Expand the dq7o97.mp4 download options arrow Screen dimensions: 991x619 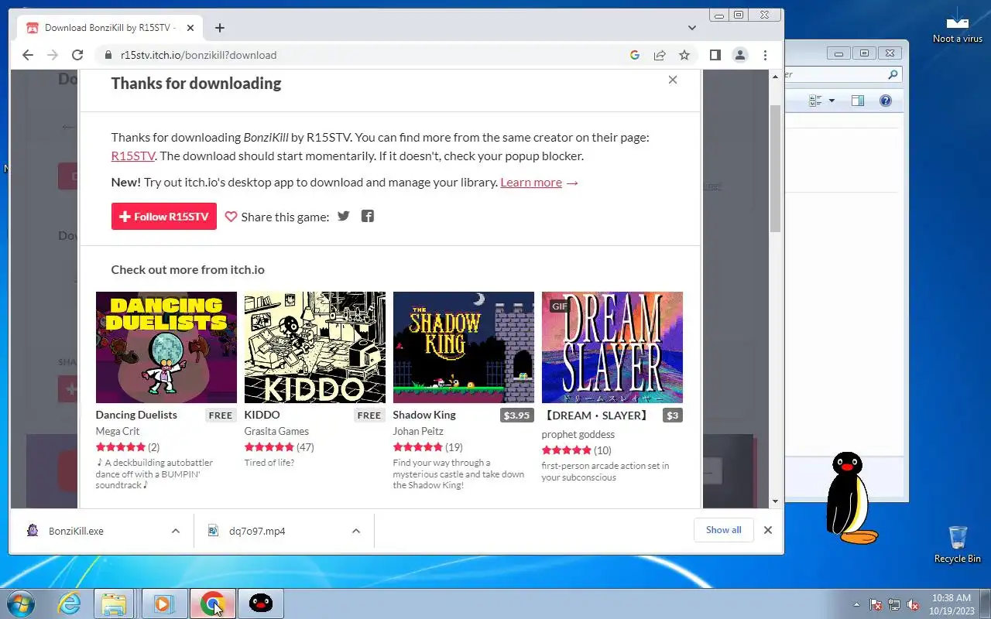click(x=356, y=531)
